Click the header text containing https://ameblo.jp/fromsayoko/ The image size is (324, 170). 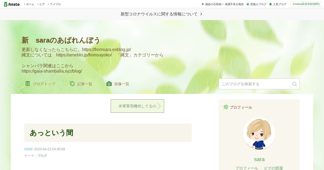point(93,55)
